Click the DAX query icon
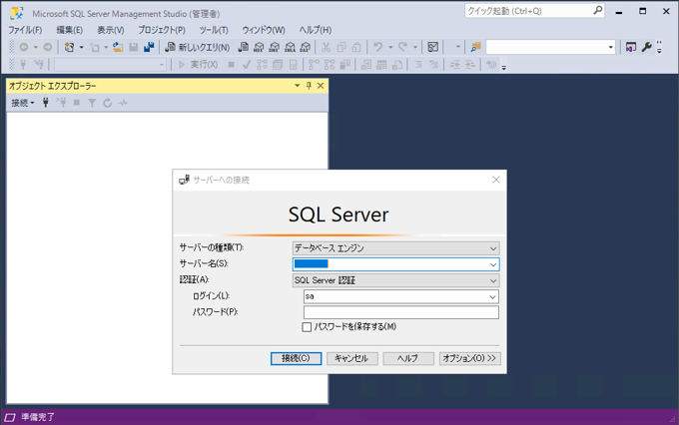Screen dimensions: 679x425 click(x=306, y=47)
